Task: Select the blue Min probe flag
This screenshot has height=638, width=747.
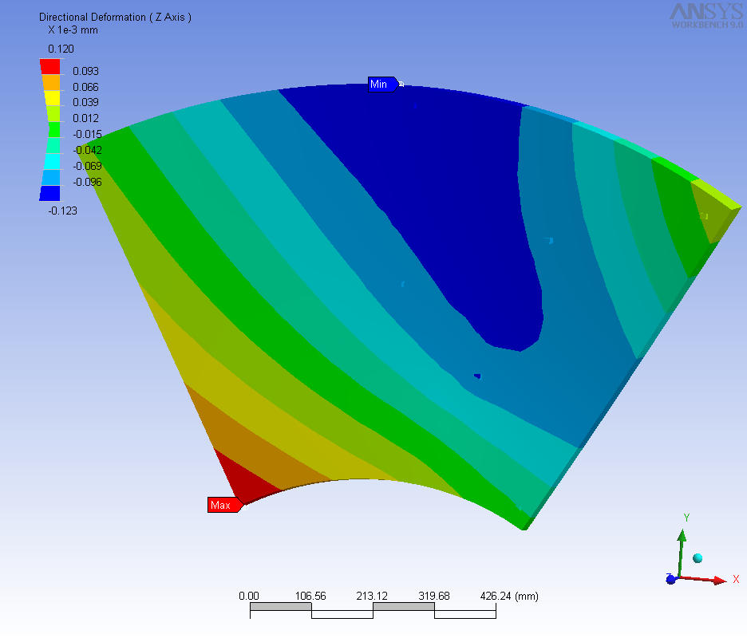Action: [x=382, y=85]
